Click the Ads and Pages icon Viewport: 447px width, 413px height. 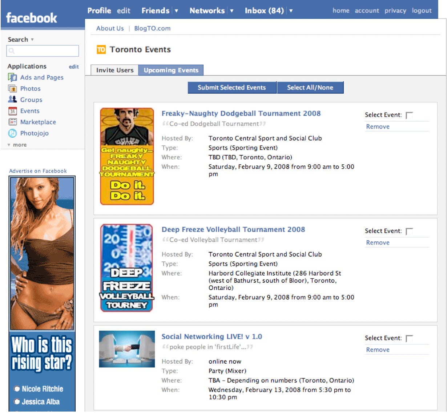coord(12,77)
